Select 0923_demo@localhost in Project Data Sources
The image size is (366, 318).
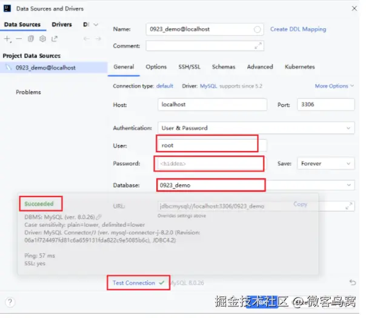pyautogui.click(x=54, y=68)
